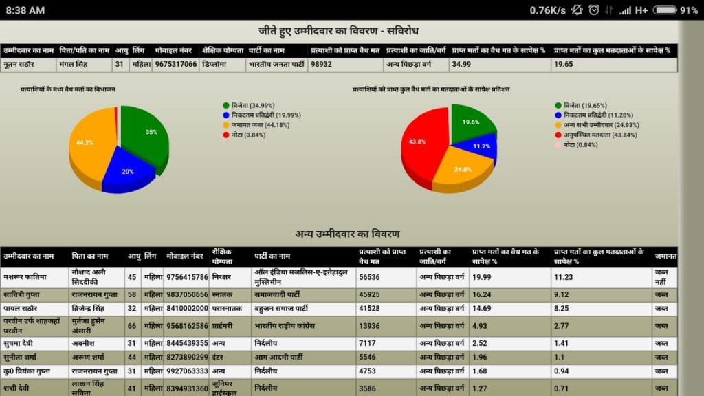The image size is (704, 396).
Task: Tap the data transfer arrows icon
Action: [x=608, y=10]
